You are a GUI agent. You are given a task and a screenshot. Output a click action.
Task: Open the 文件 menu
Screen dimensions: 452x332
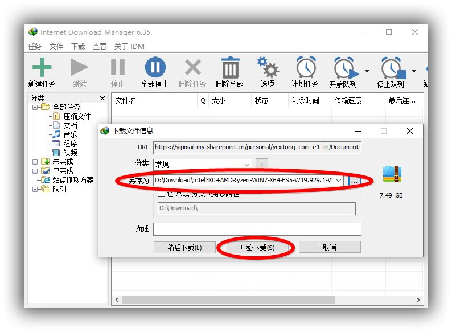pos(56,46)
